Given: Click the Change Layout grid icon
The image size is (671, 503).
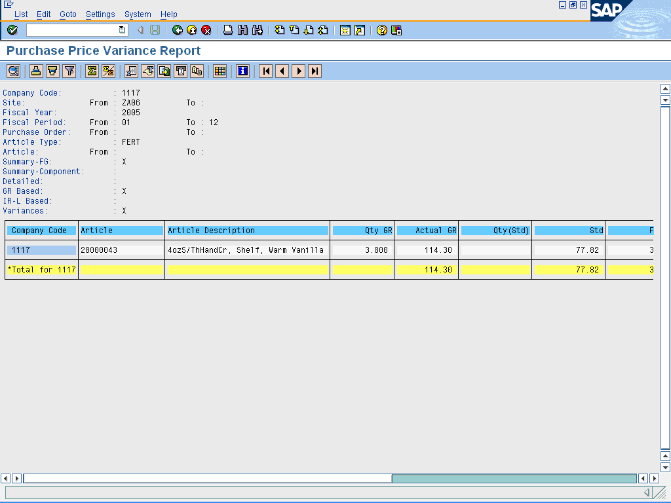Looking at the screenshot, I should click(220, 71).
